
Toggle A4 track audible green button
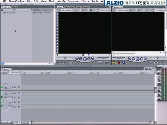tap(2, 107)
